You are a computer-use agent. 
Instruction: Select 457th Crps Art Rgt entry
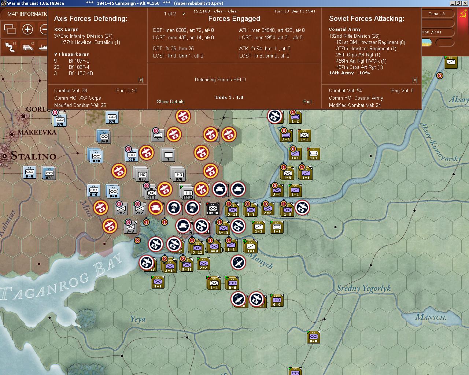click(359, 67)
